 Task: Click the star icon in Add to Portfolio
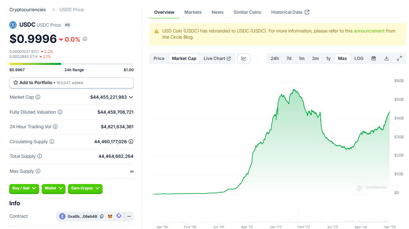(16, 82)
